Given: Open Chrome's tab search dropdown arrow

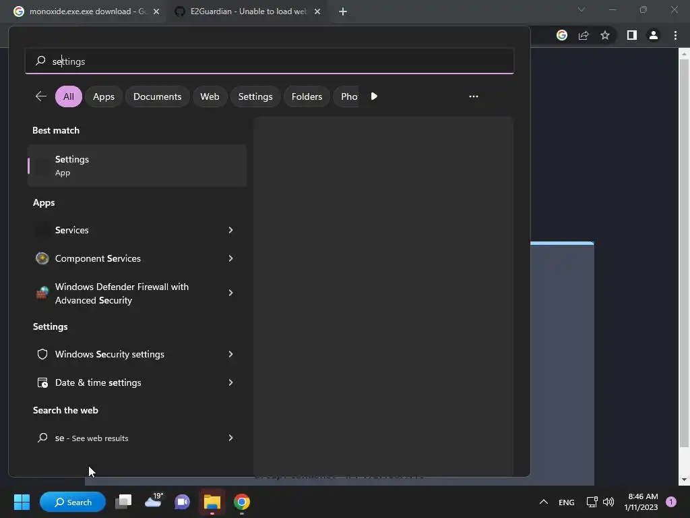Looking at the screenshot, I should click(582, 9).
